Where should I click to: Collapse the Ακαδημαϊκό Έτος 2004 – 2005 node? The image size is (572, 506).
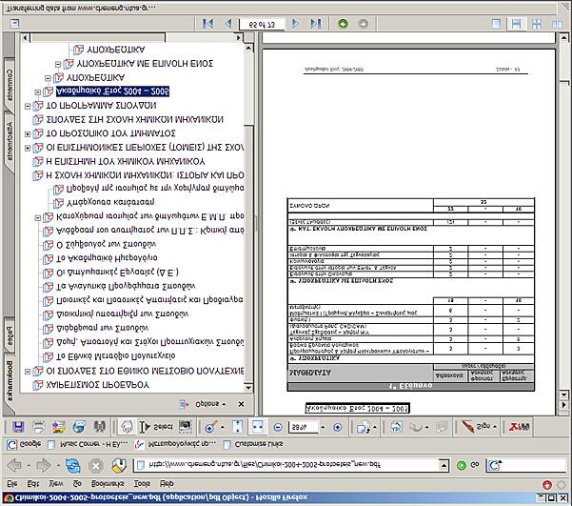pyautogui.click(x=38, y=92)
